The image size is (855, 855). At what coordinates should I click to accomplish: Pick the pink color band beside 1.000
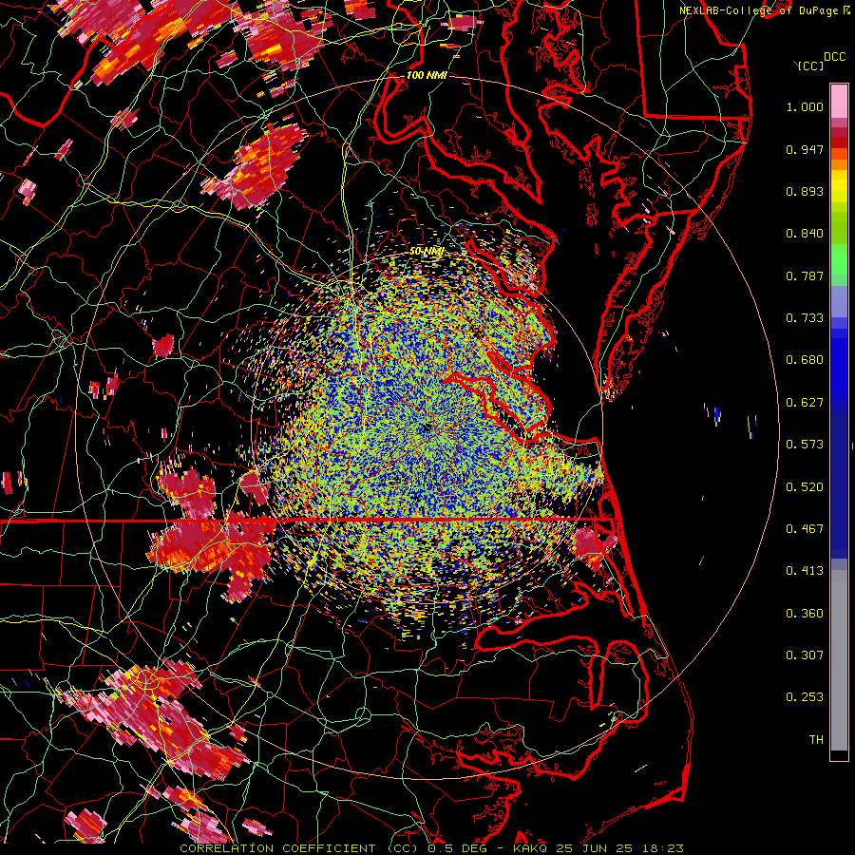[839, 102]
